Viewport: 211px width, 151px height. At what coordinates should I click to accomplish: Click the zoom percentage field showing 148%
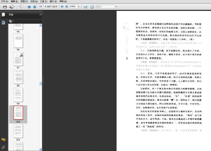click(x=73, y=6)
